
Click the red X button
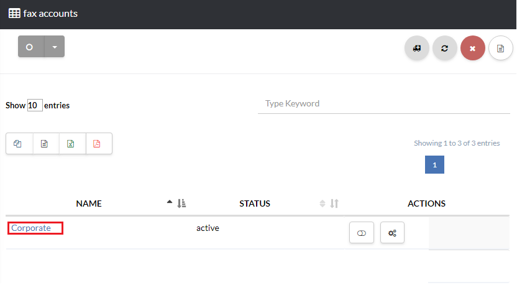point(473,48)
